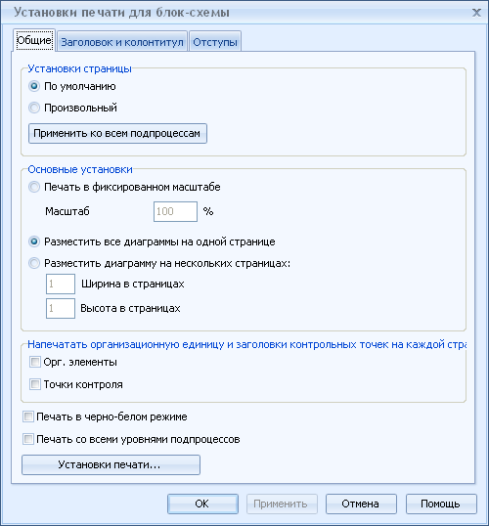Image resolution: width=489 pixels, height=526 pixels.
Task: Select the По умолчанию radio button
Action: pyautogui.click(x=34, y=86)
